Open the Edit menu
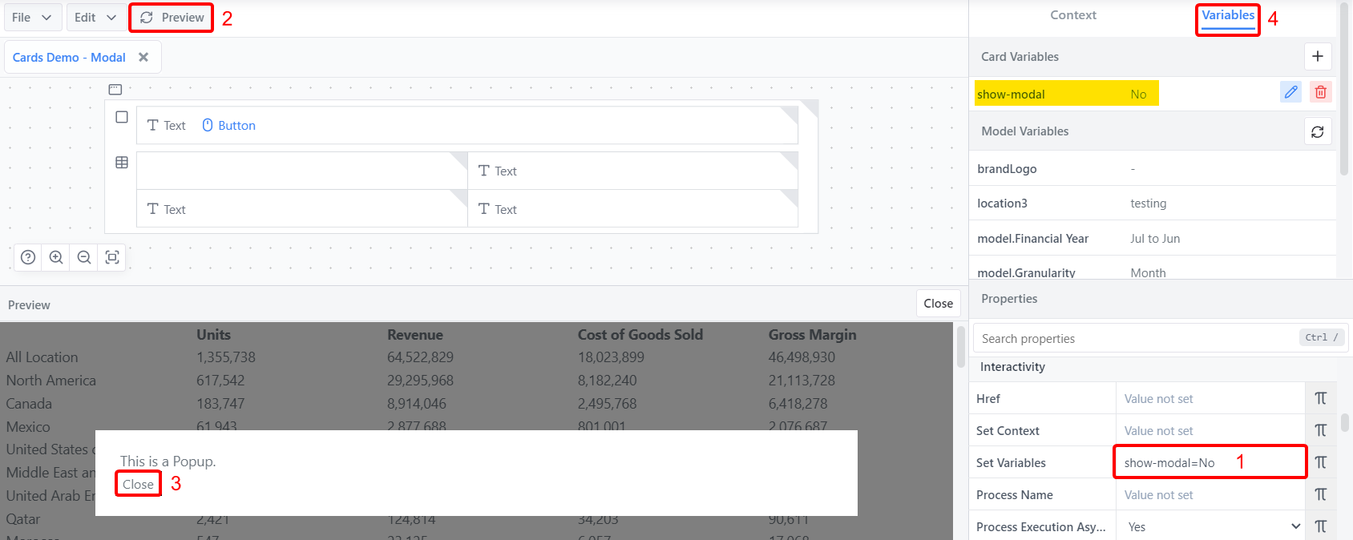The width and height of the screenshot is (1353, 540). point(94,16)
